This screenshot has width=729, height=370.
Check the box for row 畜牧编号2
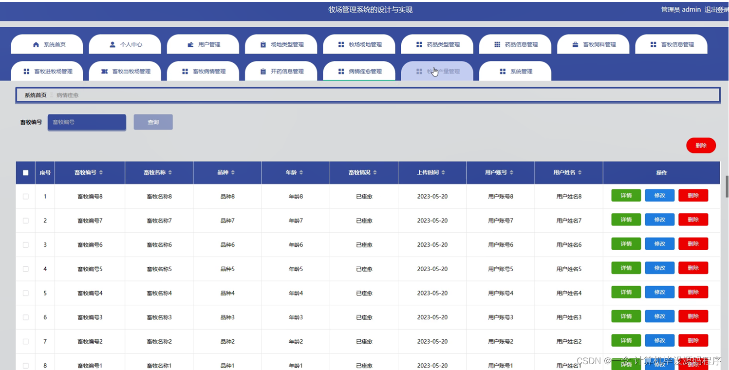pos(26,341)
